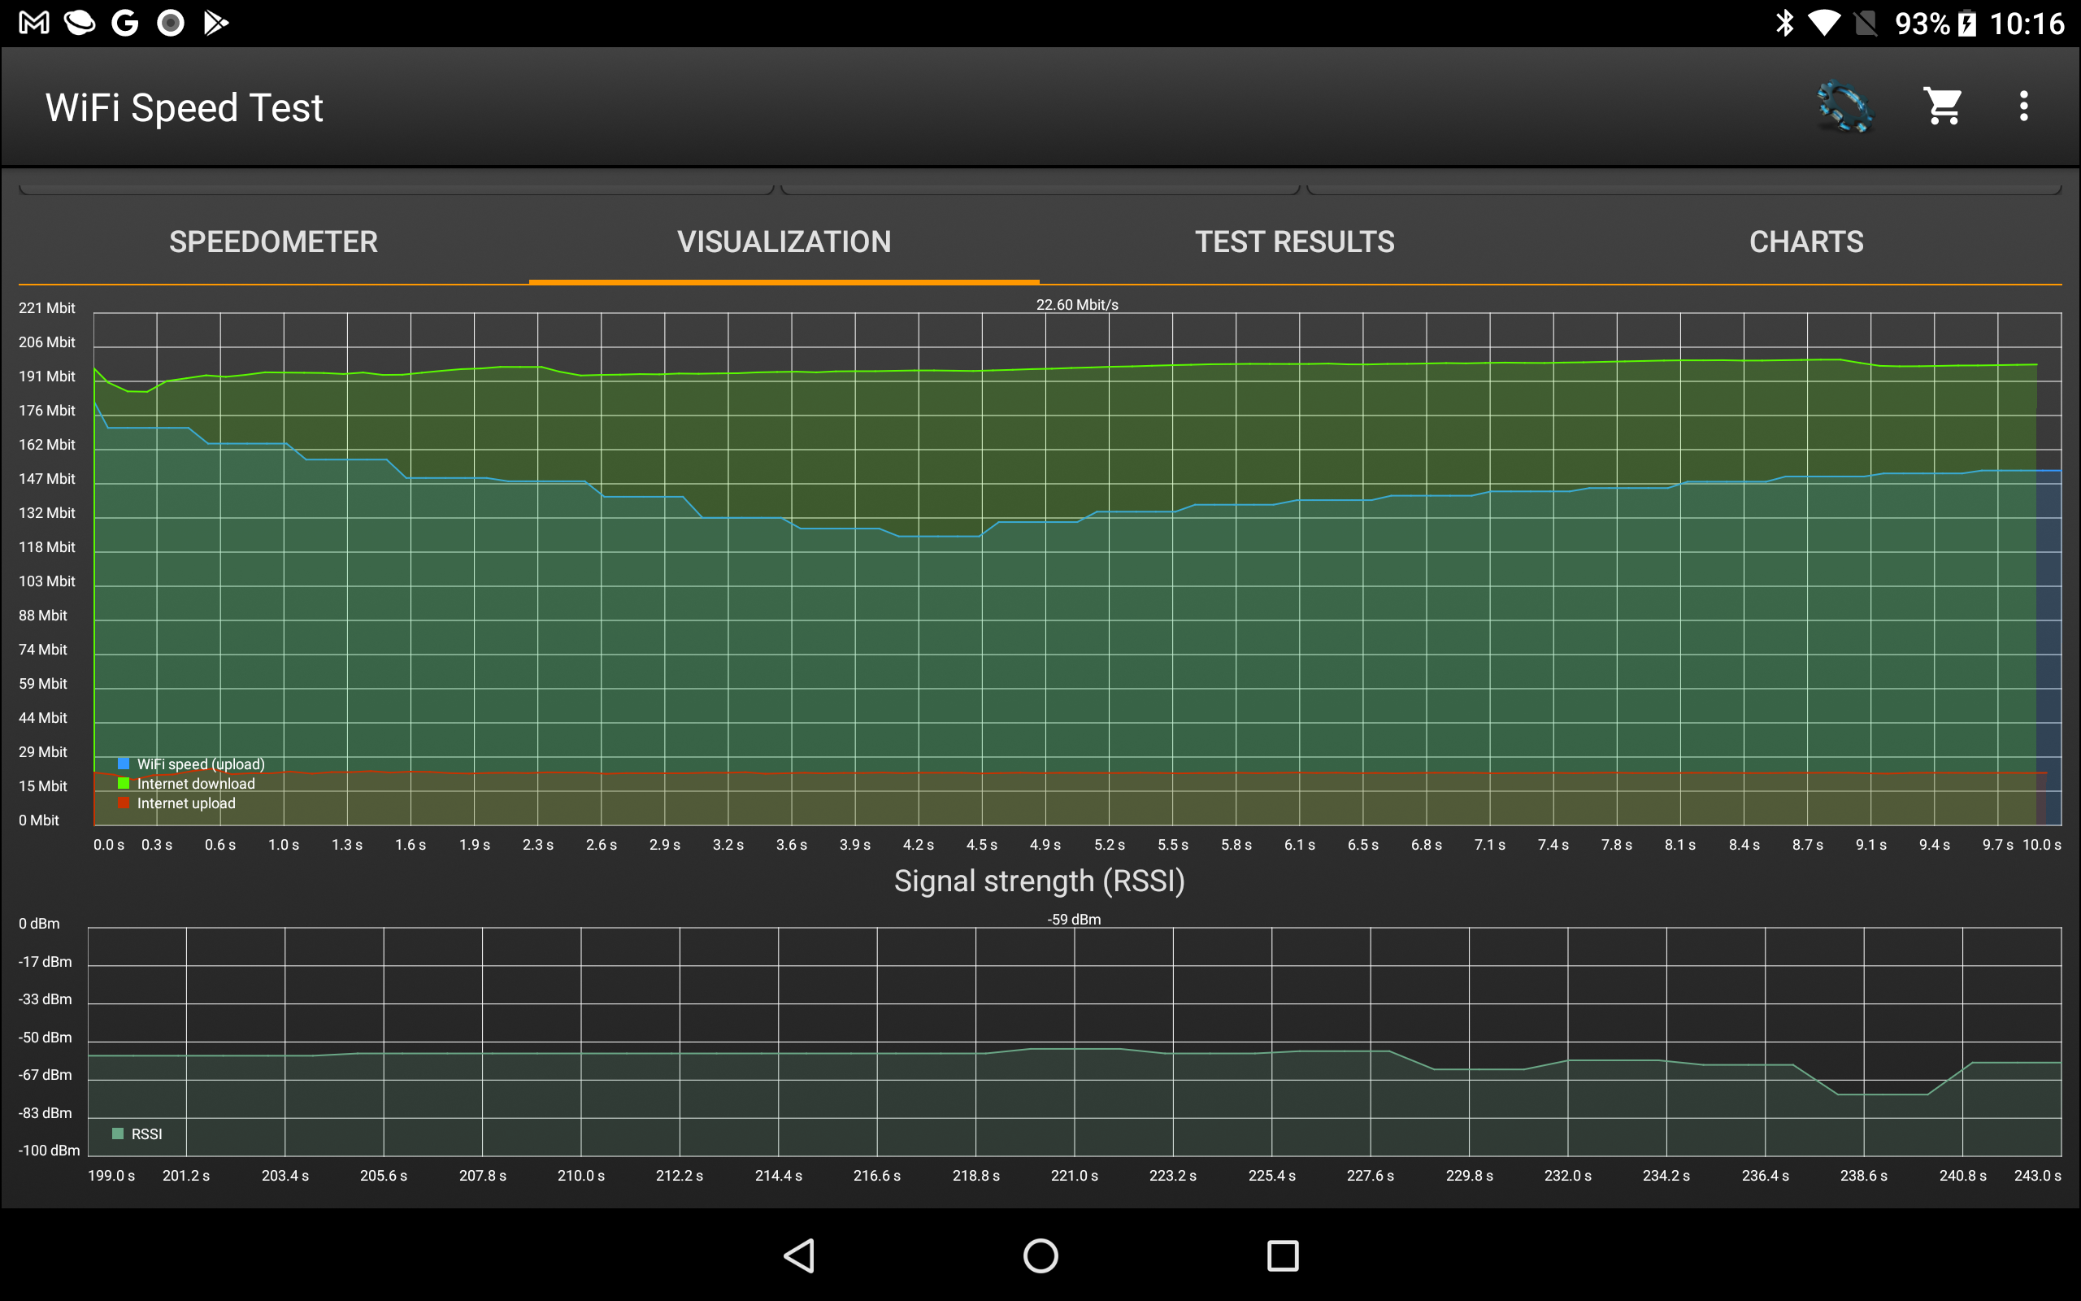Go back with the Android back button
This screenshot has height=1301, width=2081.
pos(799,1255)
